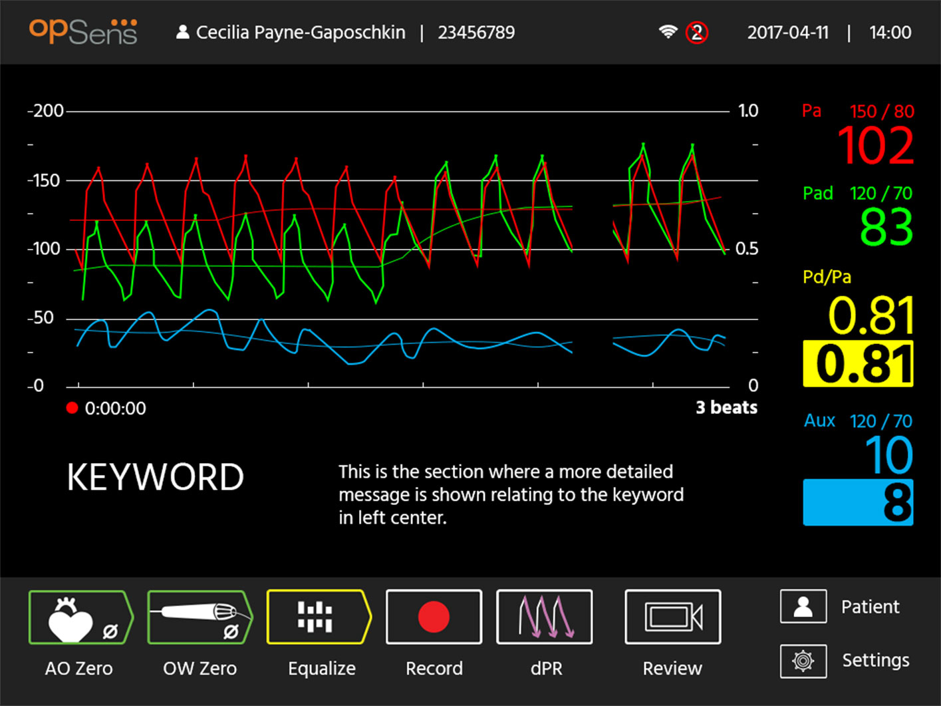Click the blue highlighted 8 box
This screenshot has width=941, height=706.
tap(858, 502)
